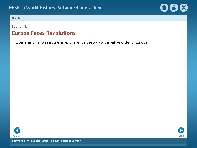Click the Modern World History title

tap(55, 8)
